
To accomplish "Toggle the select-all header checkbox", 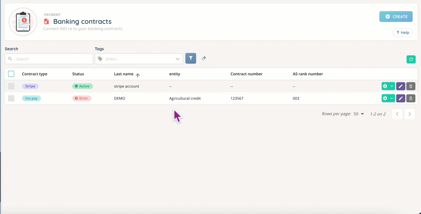I will point(11,74).
